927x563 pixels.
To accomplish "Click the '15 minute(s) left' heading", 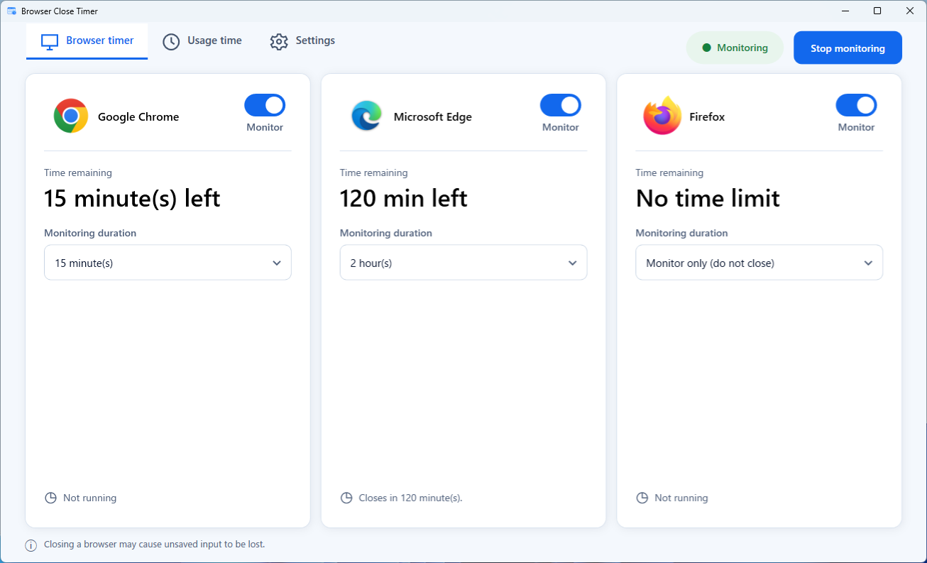I will tap(132, 198).
